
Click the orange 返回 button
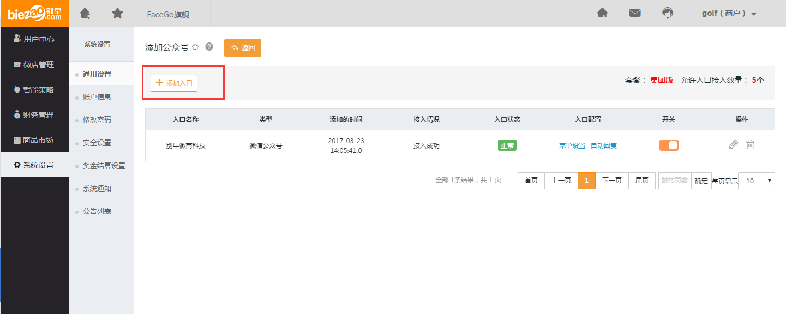(x=243, y=48)
